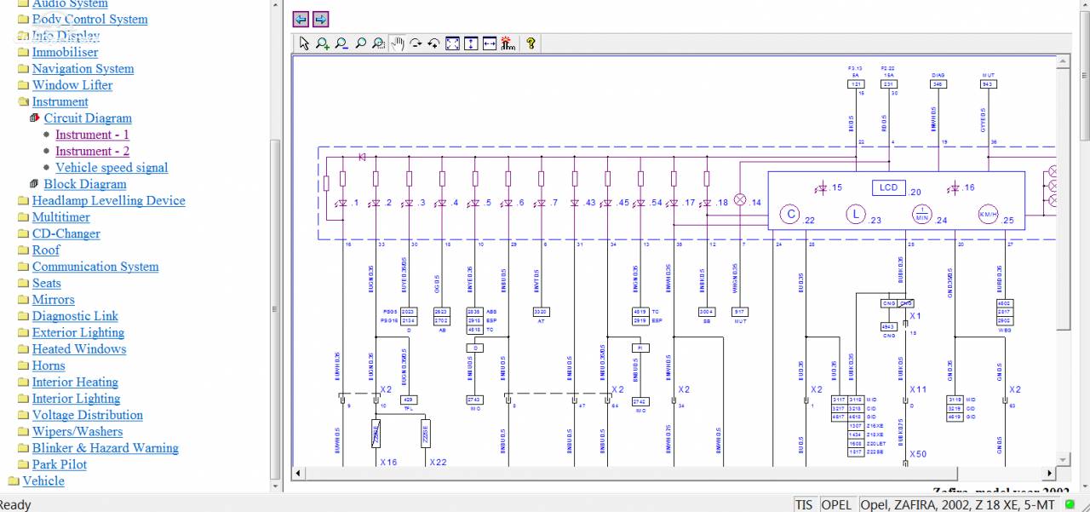Screen dimensions: 1090x512
Task: Open the Horns section
Action: [x=49, y=365]
